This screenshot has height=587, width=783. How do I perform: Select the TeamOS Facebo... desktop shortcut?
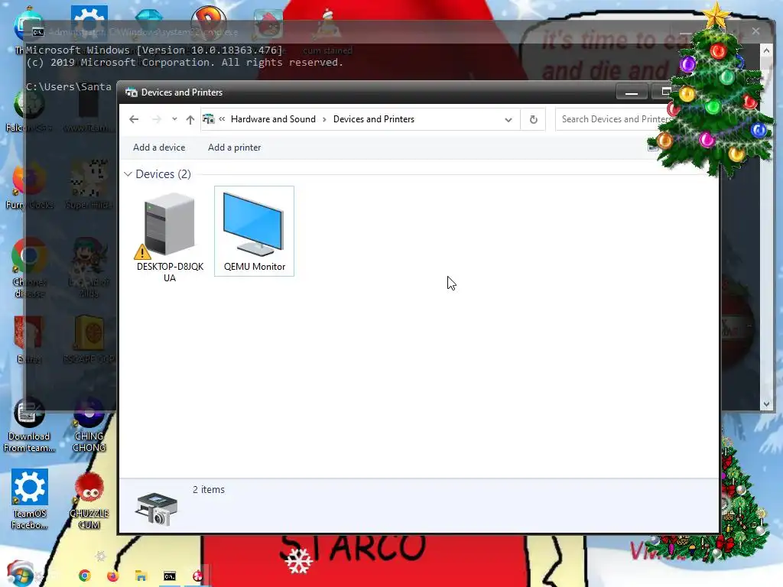tap(30, 500)
